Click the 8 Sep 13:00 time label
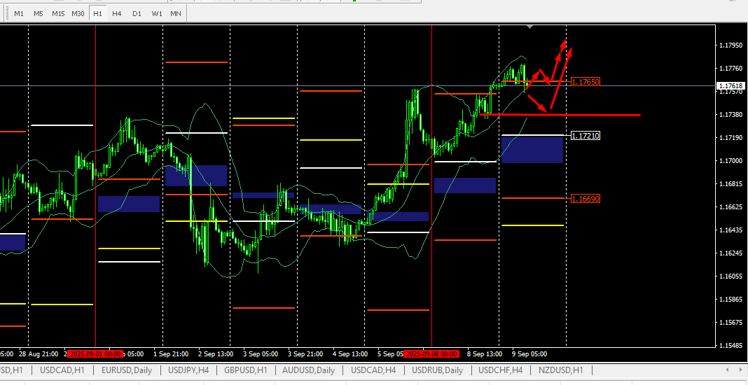Image resolution: width=748 pixels, height=385 pixels. (485, 354)
